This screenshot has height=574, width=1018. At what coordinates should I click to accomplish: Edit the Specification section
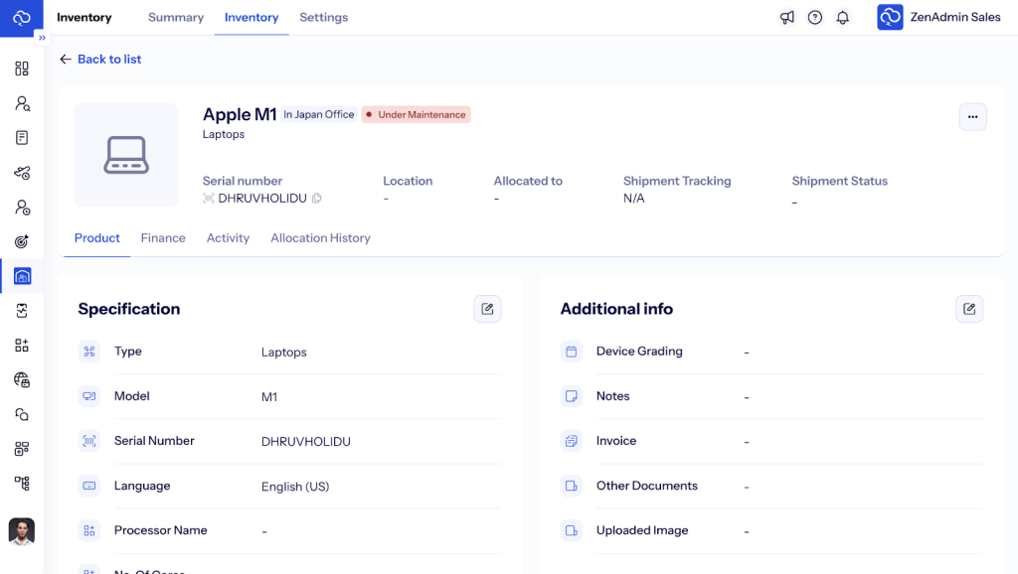tap(487, 309)
